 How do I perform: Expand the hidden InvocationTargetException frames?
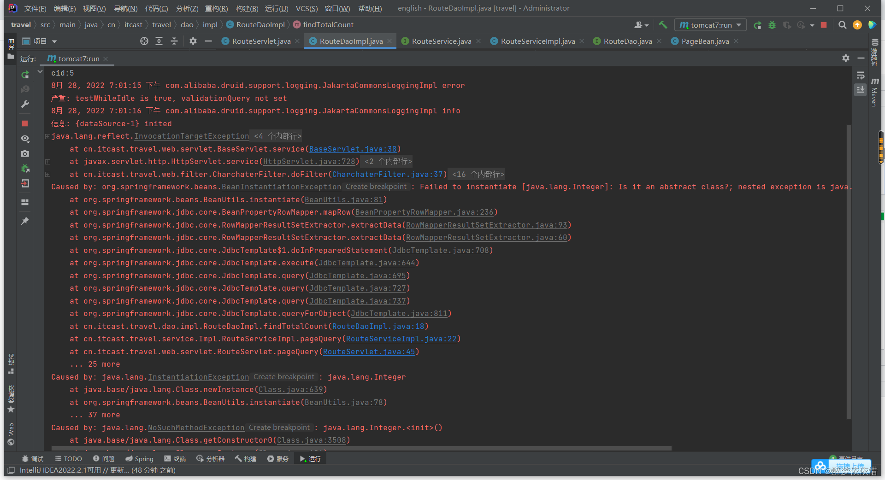click(47, 136)
